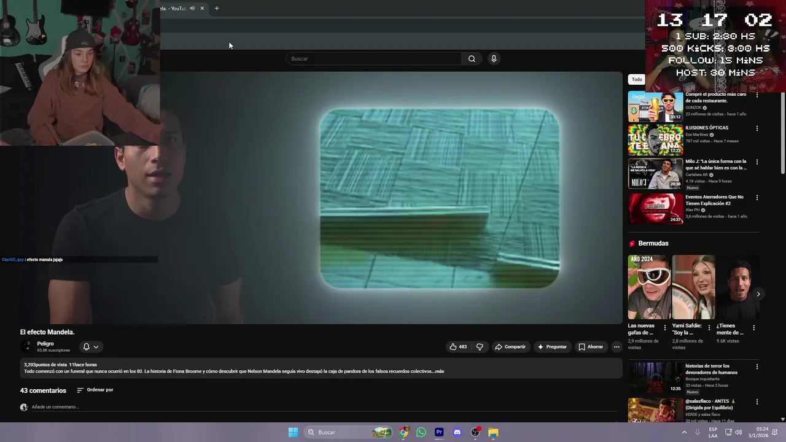Viewport: 786px width, 442px height.
Task: Click the sidebar vertical scrollbar
Action: (x=782, y=133)
